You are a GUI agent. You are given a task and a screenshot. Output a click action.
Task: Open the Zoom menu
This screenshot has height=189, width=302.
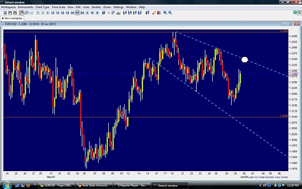107,7
